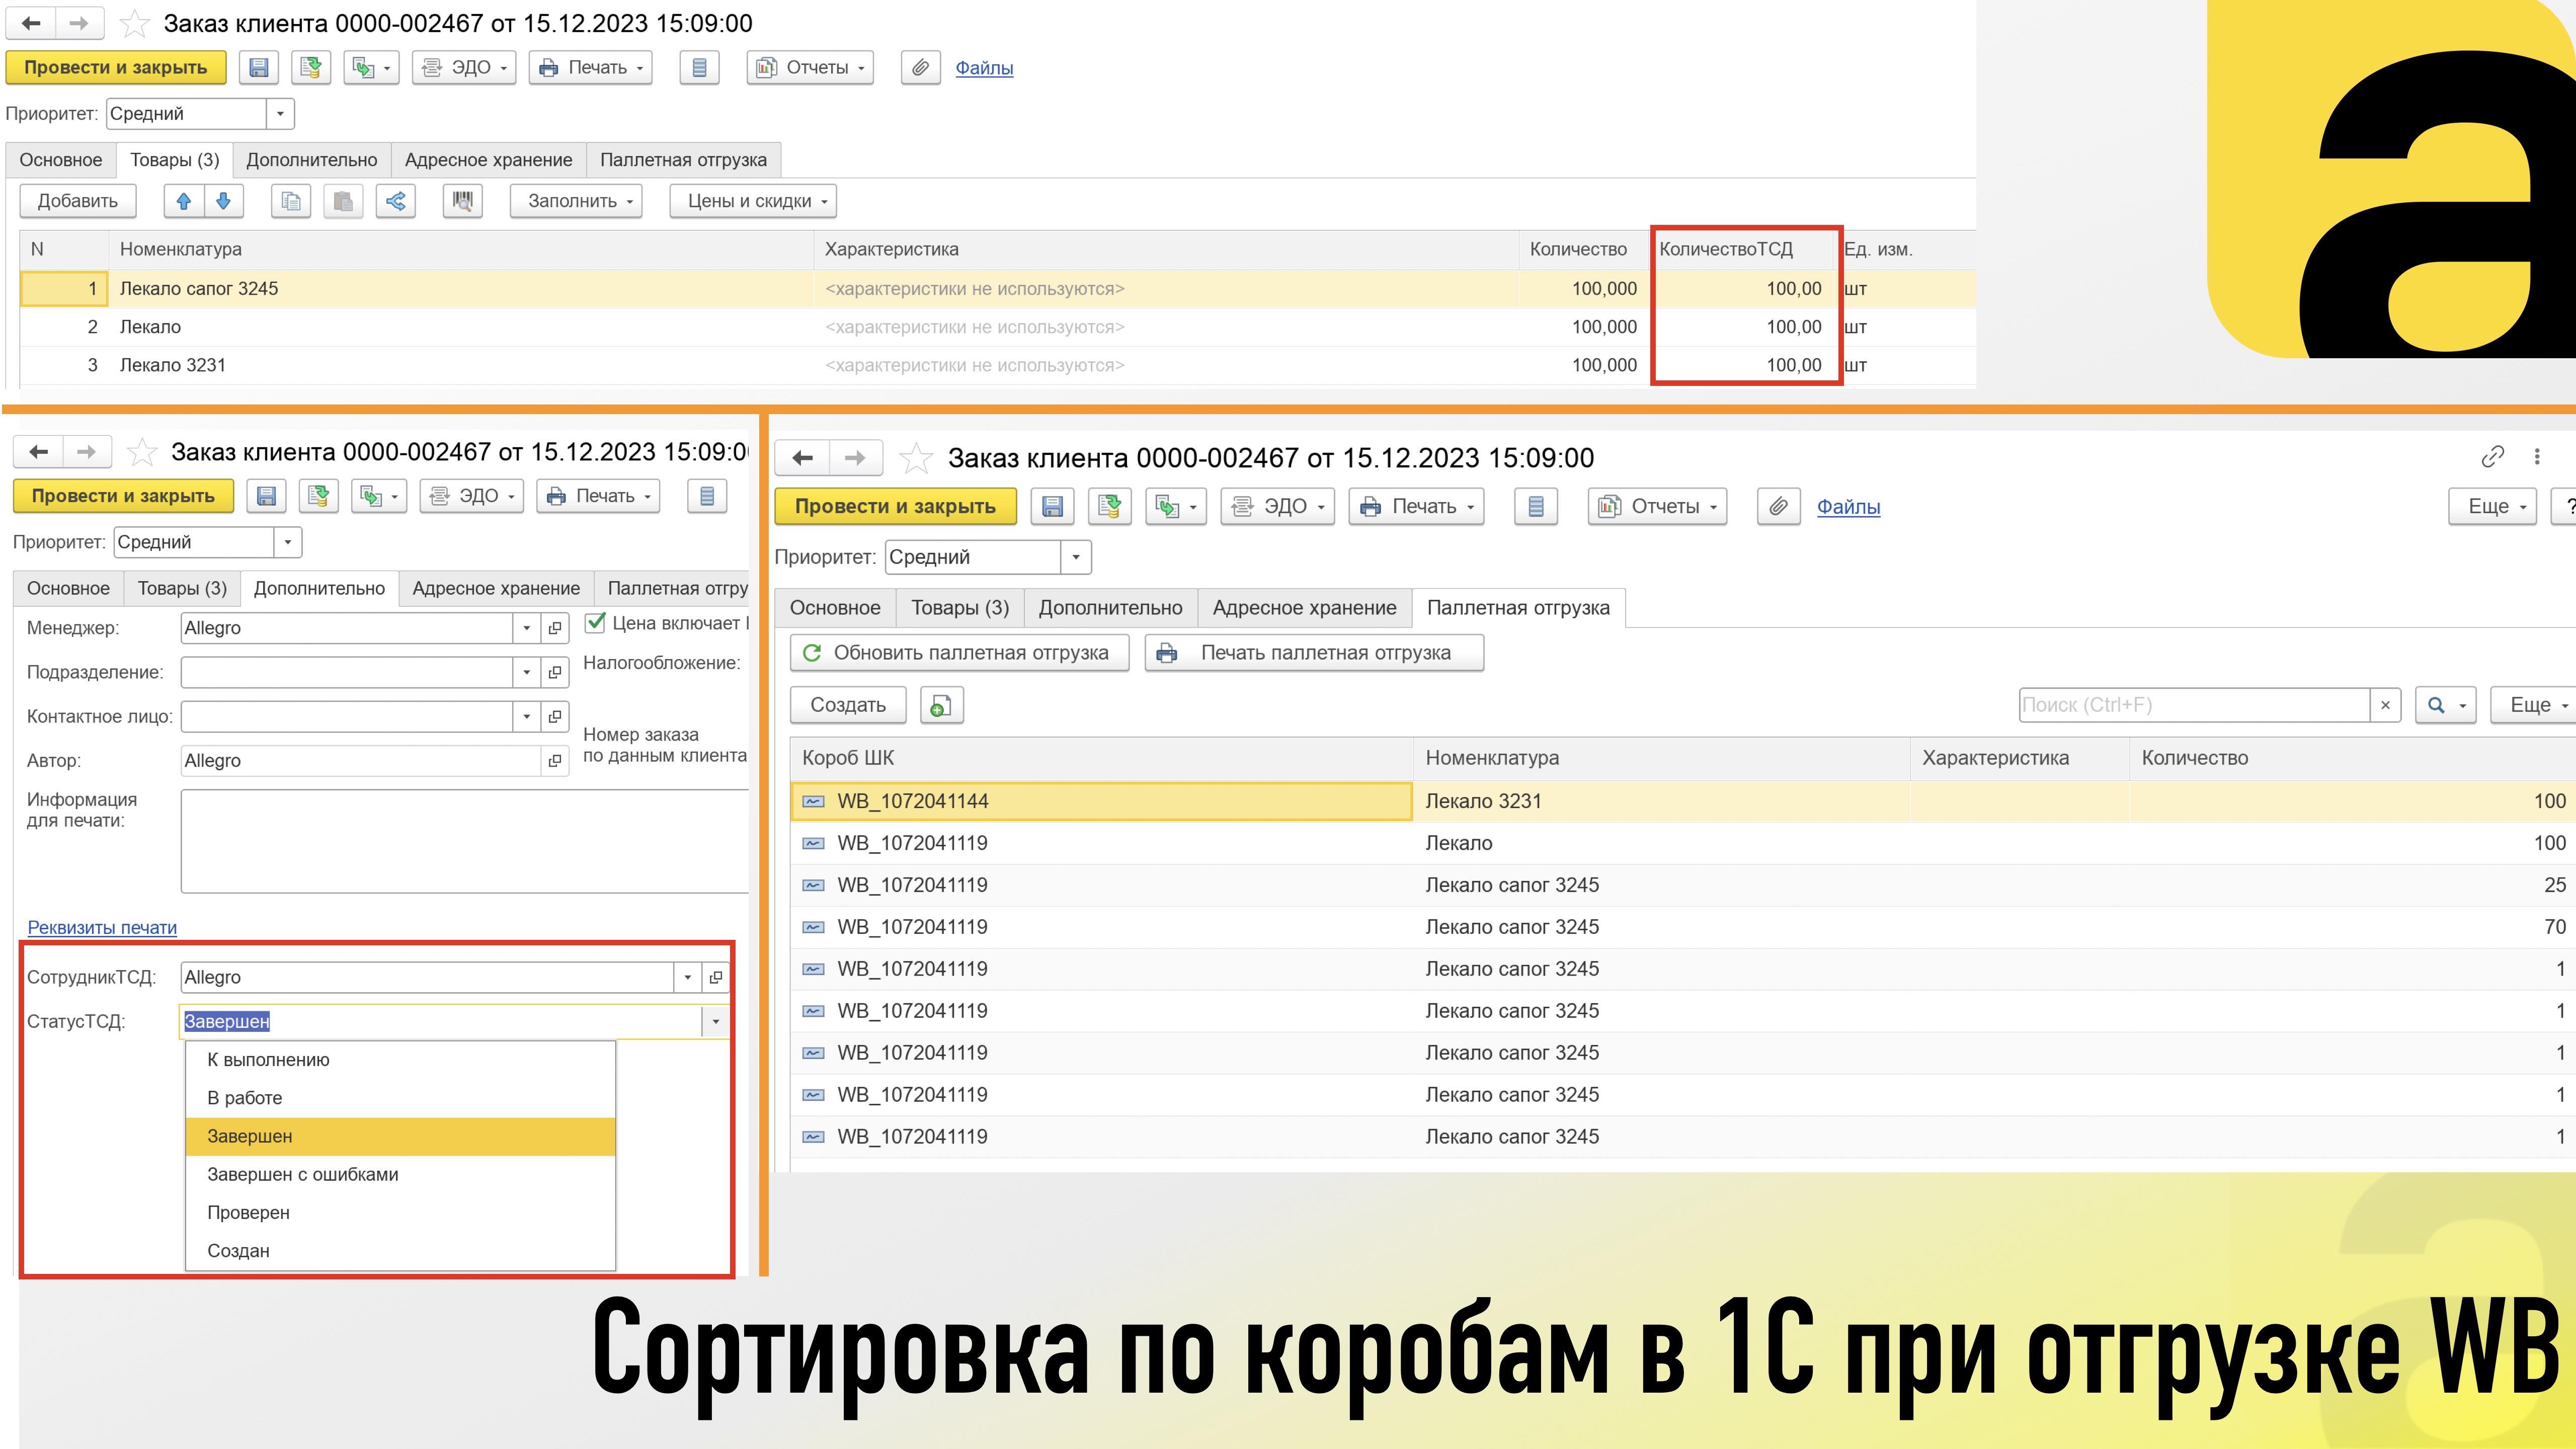Click copy-create icon next to Создать
Viewport: 2576px width, 1449px height.
pos(941,705)
